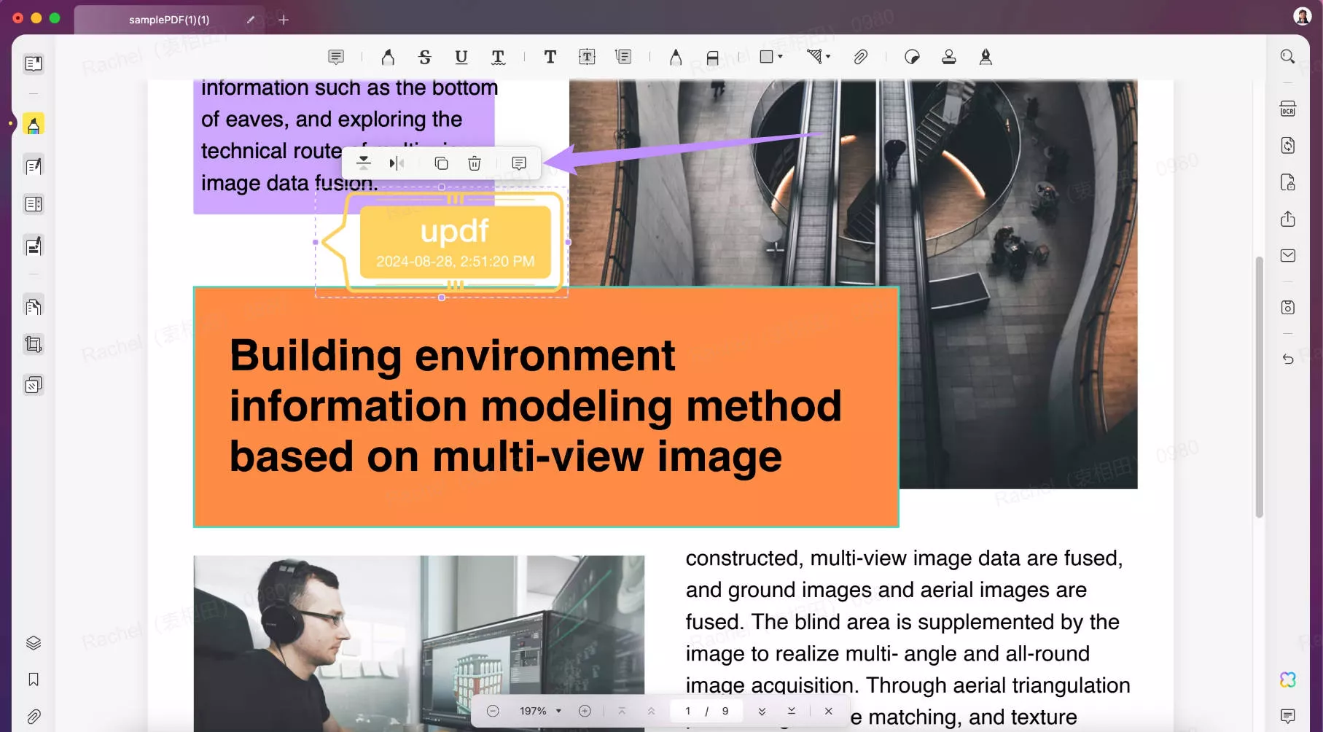Select the typewriter text comment tool

550,57
